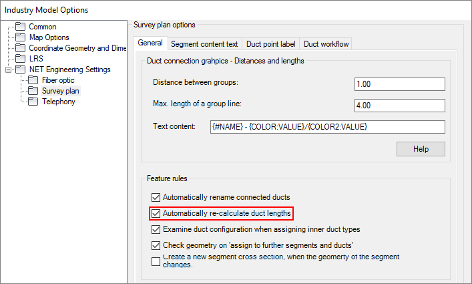Image resolution: width=472 pixels, height=284 pixels.
Task: Open the Duct point label tab
Action: tap(270, 44)
